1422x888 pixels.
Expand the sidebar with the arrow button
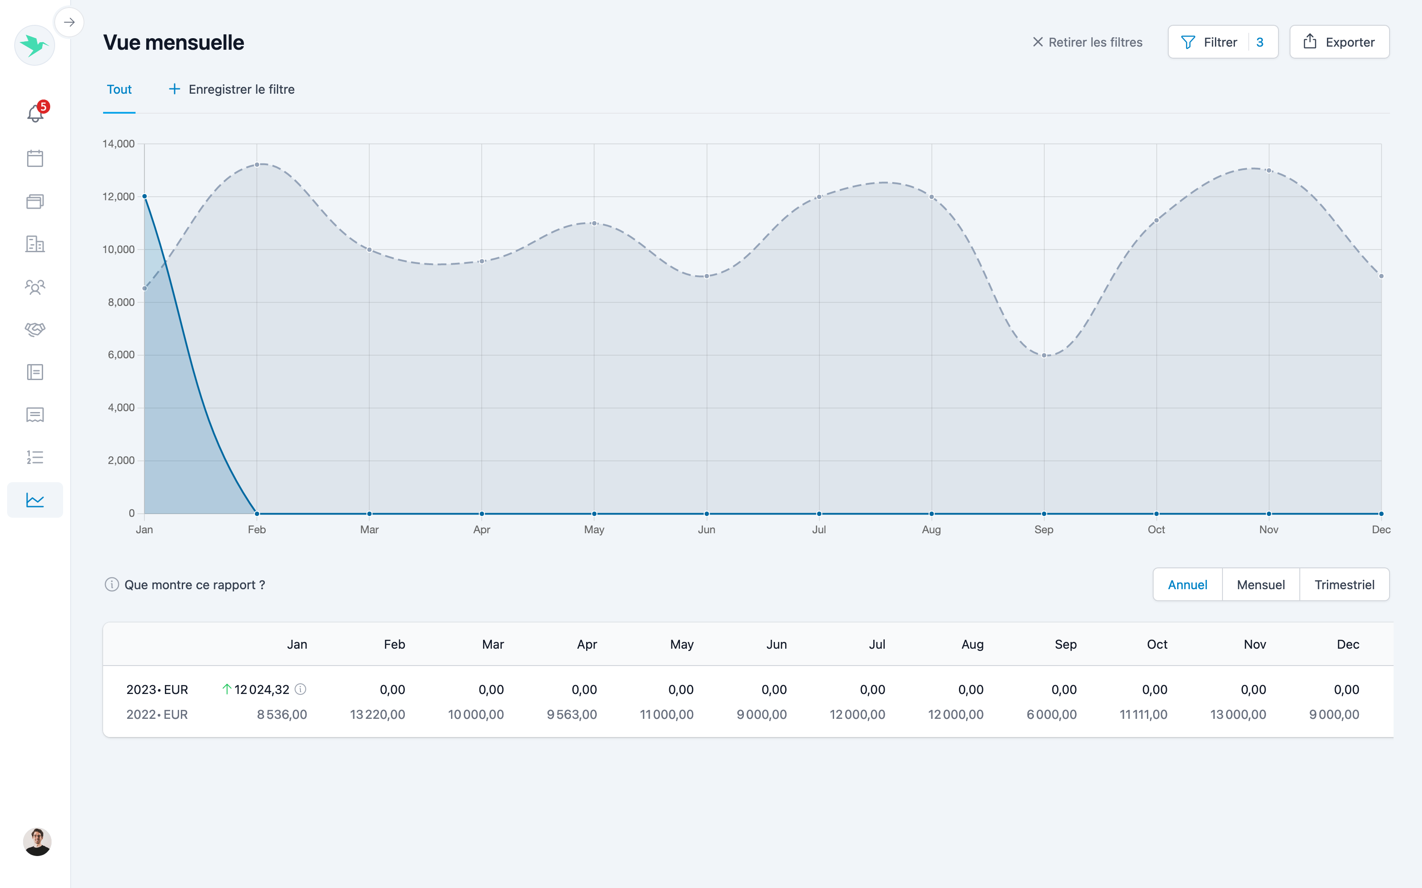click(x=69, y=22)
